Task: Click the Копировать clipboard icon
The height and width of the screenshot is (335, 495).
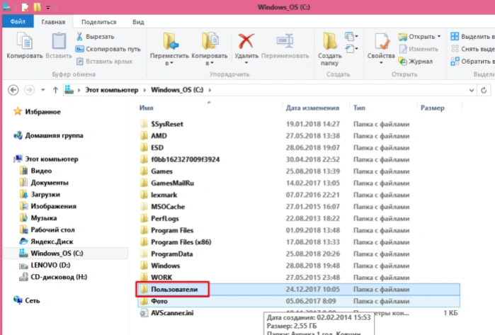Action: tap(24, 41)
